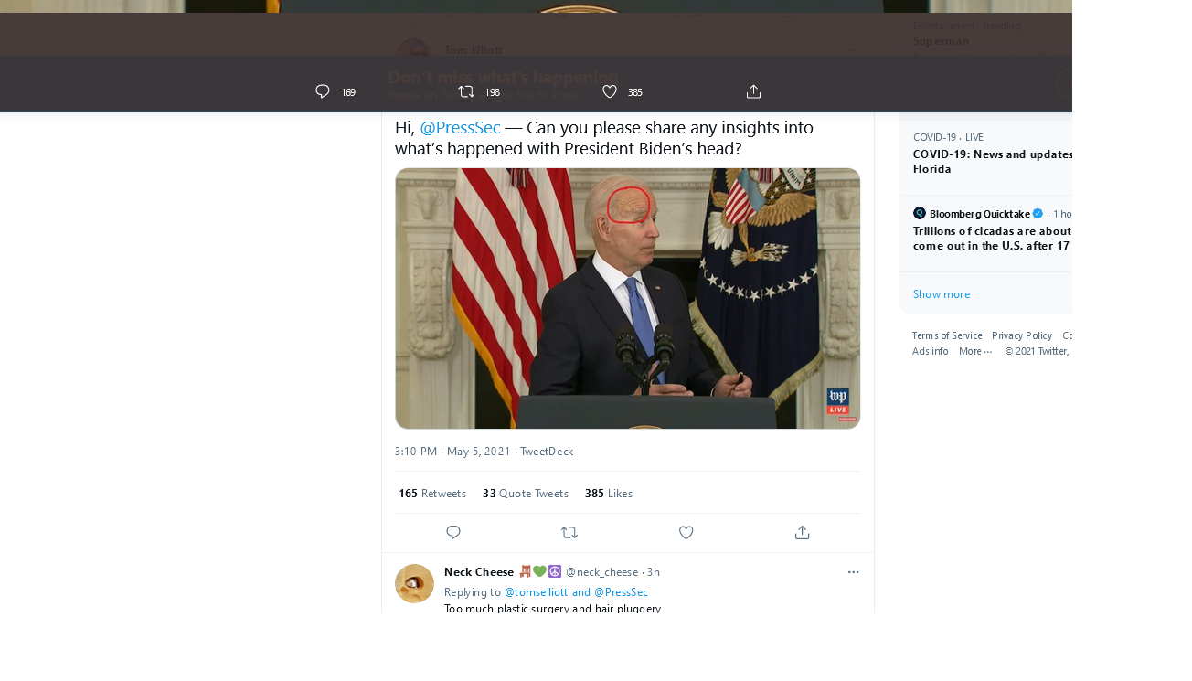The image size is (1192, 681).
Task: Open @tomselliott and @PressSec reply mention link
Action: [576, 592]
